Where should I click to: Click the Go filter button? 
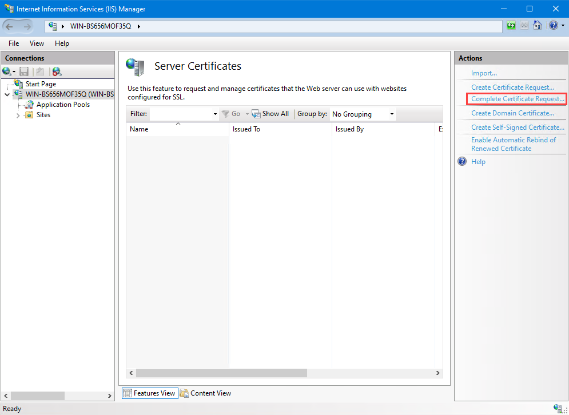pyautogui.click(x=231, y=114)
